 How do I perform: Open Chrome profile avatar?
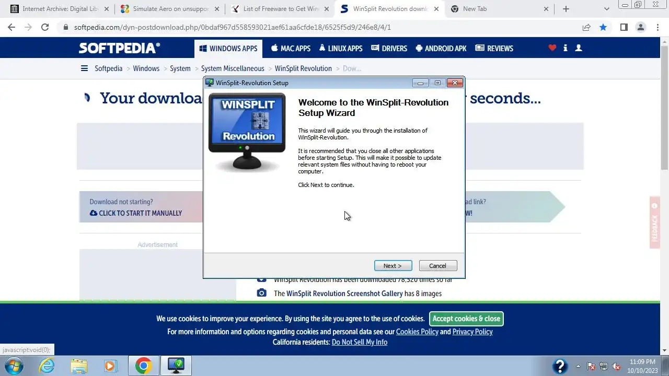pyautogui.click(x=641, y=27)
